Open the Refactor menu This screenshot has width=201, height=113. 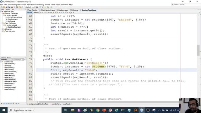pos(30,5)
